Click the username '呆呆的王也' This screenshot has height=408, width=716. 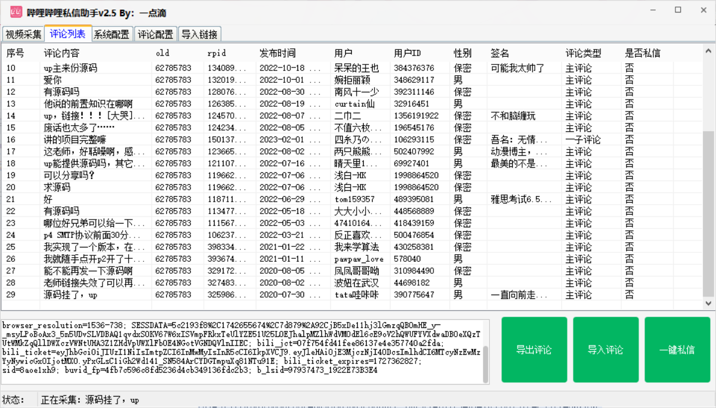[x=357, y=68]
